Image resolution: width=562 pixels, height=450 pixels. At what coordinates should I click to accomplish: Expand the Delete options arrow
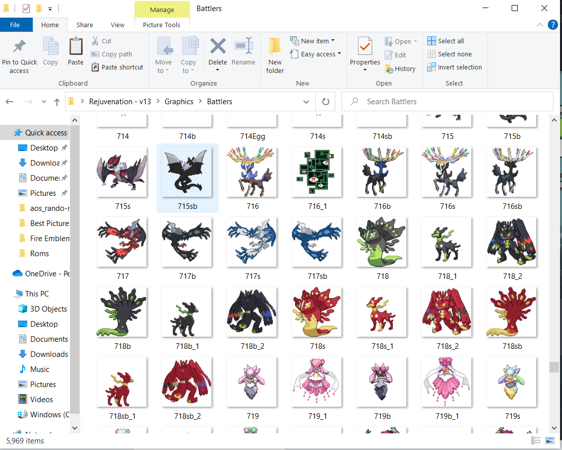click(218, 70)
